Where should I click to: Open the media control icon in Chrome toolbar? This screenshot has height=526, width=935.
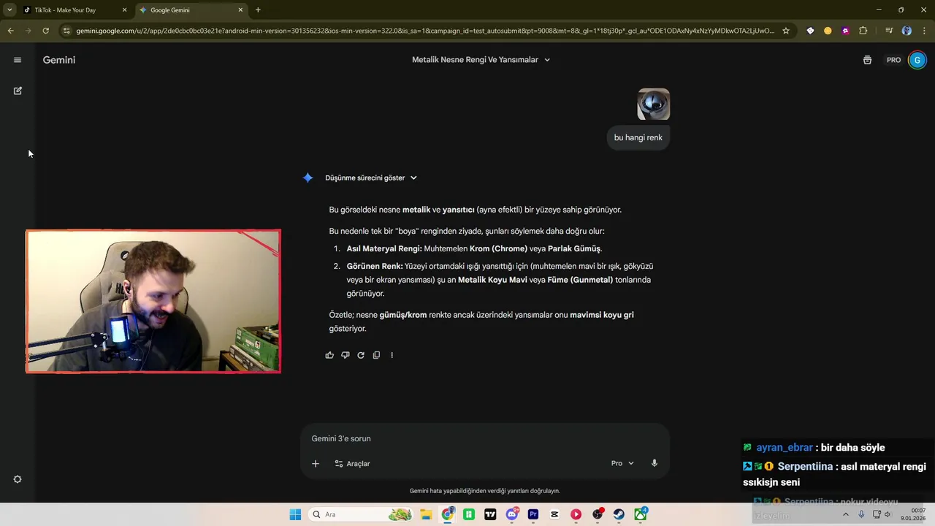889,31
